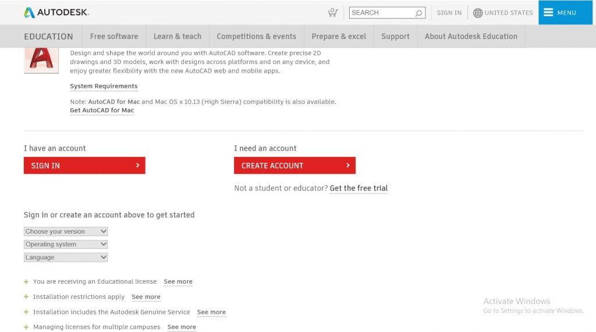This screenshot has height=332, width=596.
Task: Expand Installation restrictions apply plus icon
Action: pyautogui.click(x=26, y=297)
